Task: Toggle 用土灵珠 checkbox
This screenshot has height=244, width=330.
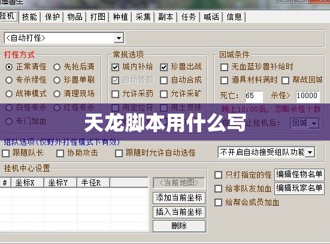Action: tap(164, 108)
